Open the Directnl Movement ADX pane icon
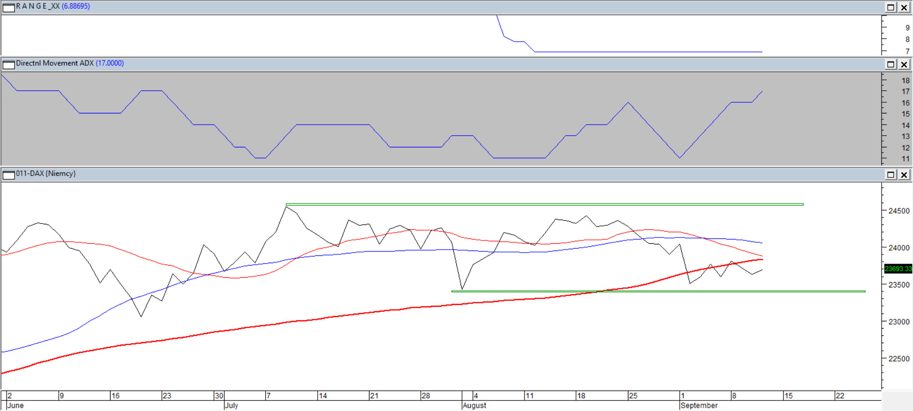Image resolution: width=913 pixels, height=411 pixels. click(8, 64)
